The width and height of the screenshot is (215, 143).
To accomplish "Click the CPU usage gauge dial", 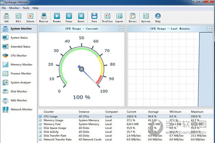I will coord(81,67).
